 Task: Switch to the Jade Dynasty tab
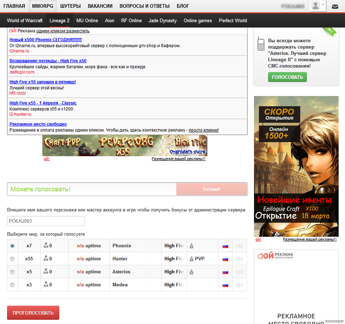[163, 21]
